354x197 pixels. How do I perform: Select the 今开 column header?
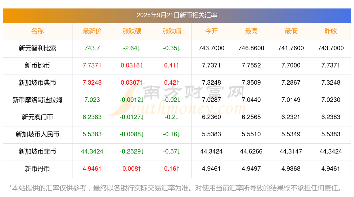(212, 31)
